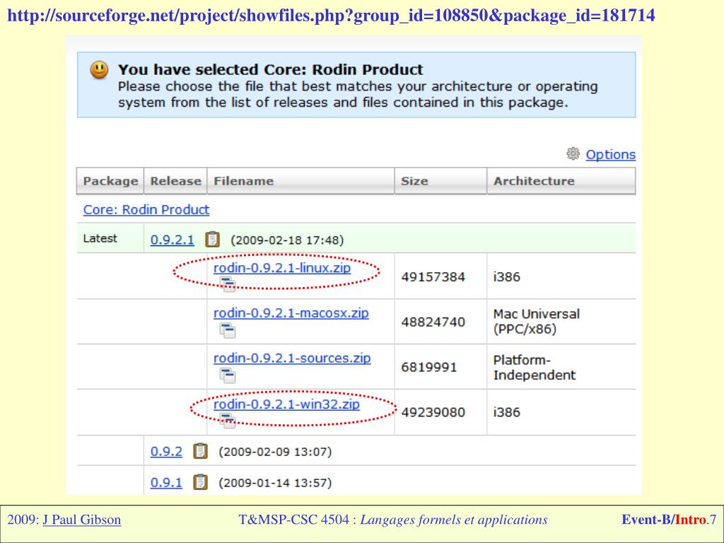Sort by the Filename column header
The height and width of the screenshot is (543, 724).
tap(300, 181)
